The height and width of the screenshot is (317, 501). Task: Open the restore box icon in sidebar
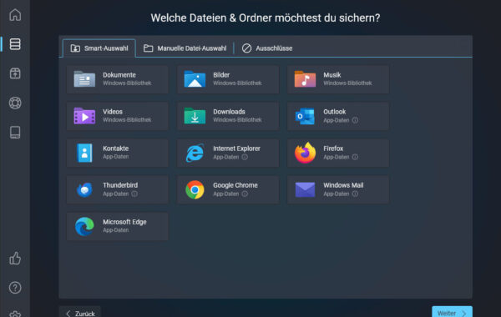[15, 73]
